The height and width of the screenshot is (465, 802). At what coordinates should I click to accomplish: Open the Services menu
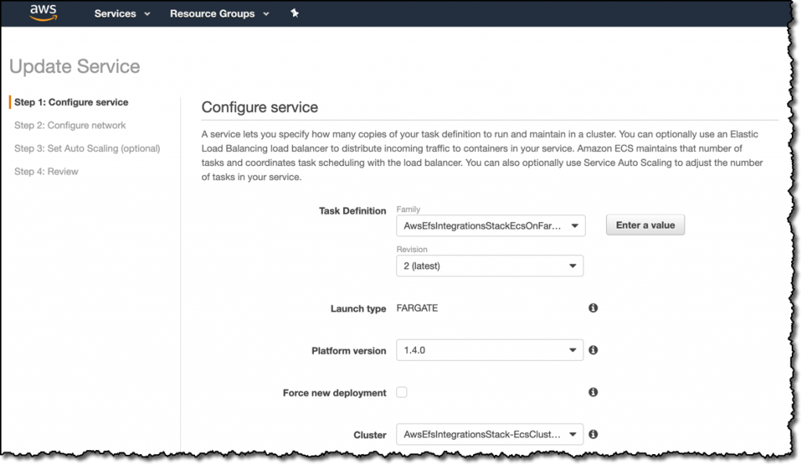(121, 14)
